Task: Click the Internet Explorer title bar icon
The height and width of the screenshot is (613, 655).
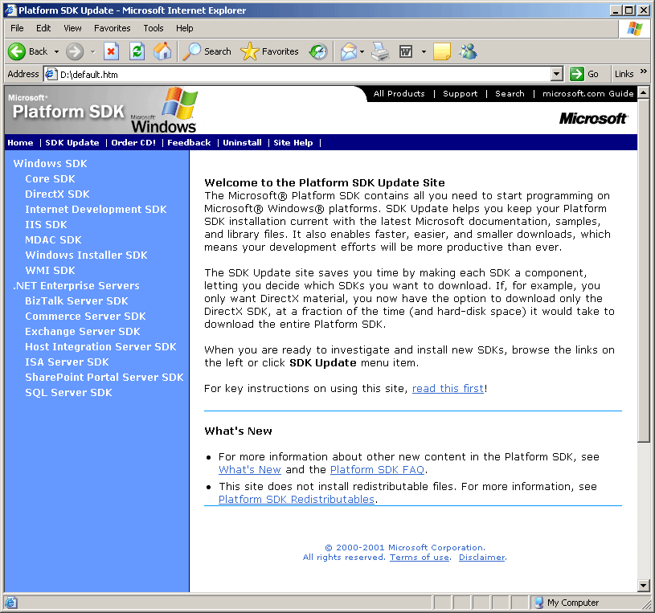Action: [10, 10]
